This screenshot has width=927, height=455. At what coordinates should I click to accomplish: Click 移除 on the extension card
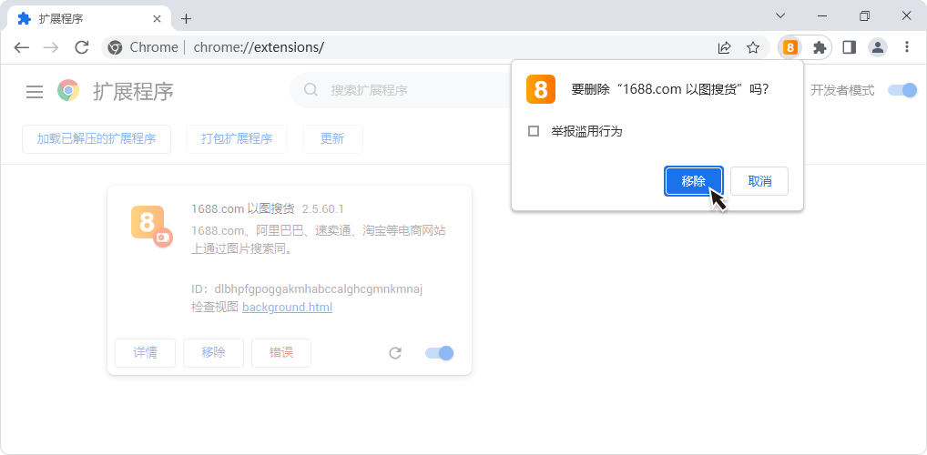coord(213,353)
